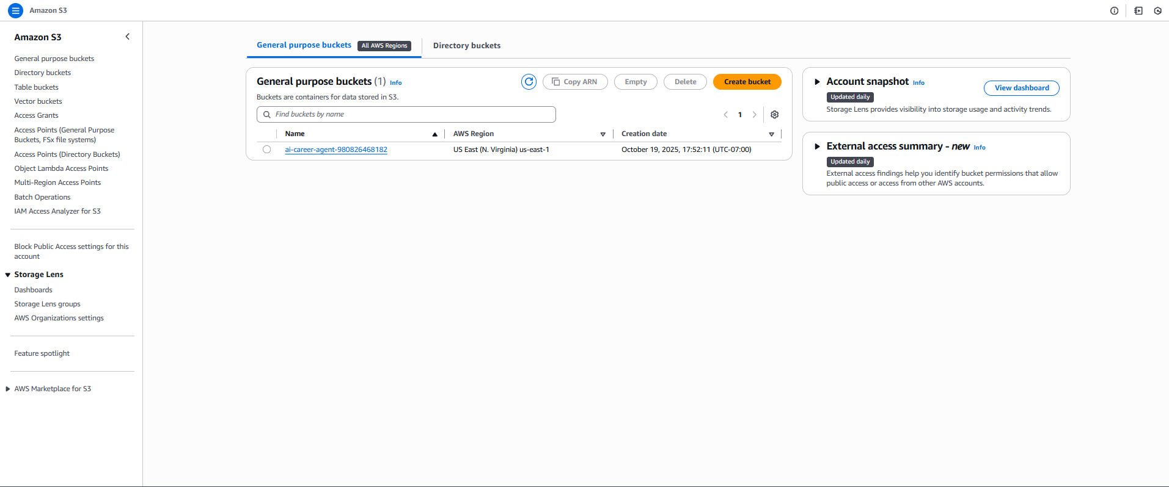This screenshot has height=487, width=1169.
Task: Open AWS Organizations settings link
Action: pos(59,318)
